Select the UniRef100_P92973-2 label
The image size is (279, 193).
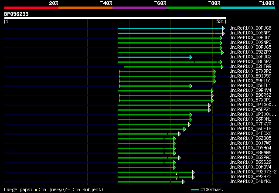point(253,172)
